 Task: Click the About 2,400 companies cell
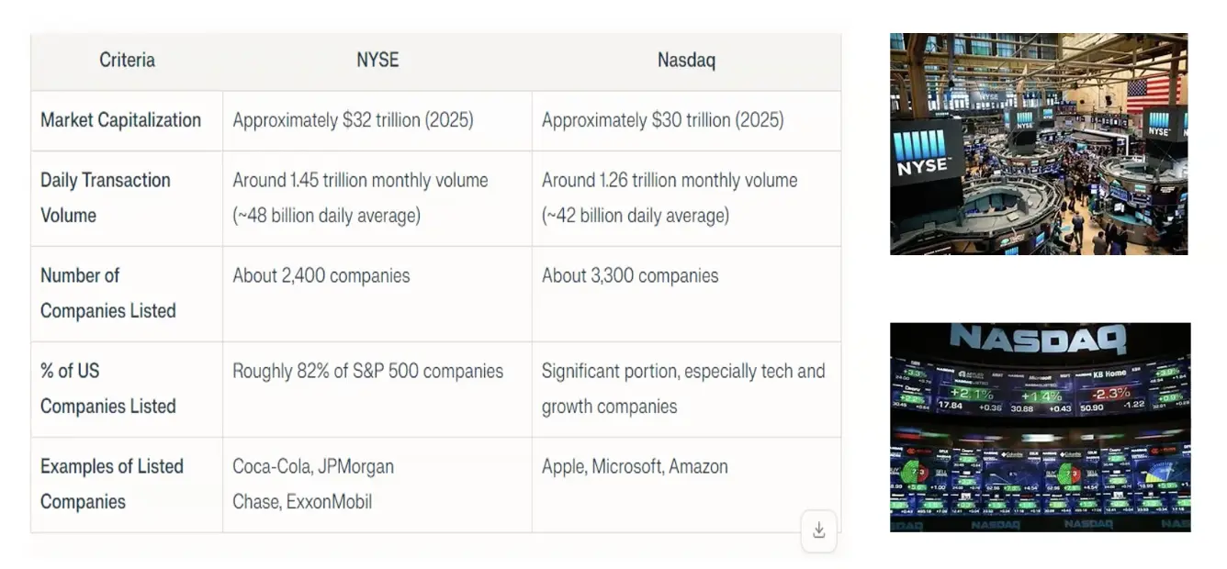point(321,275)
